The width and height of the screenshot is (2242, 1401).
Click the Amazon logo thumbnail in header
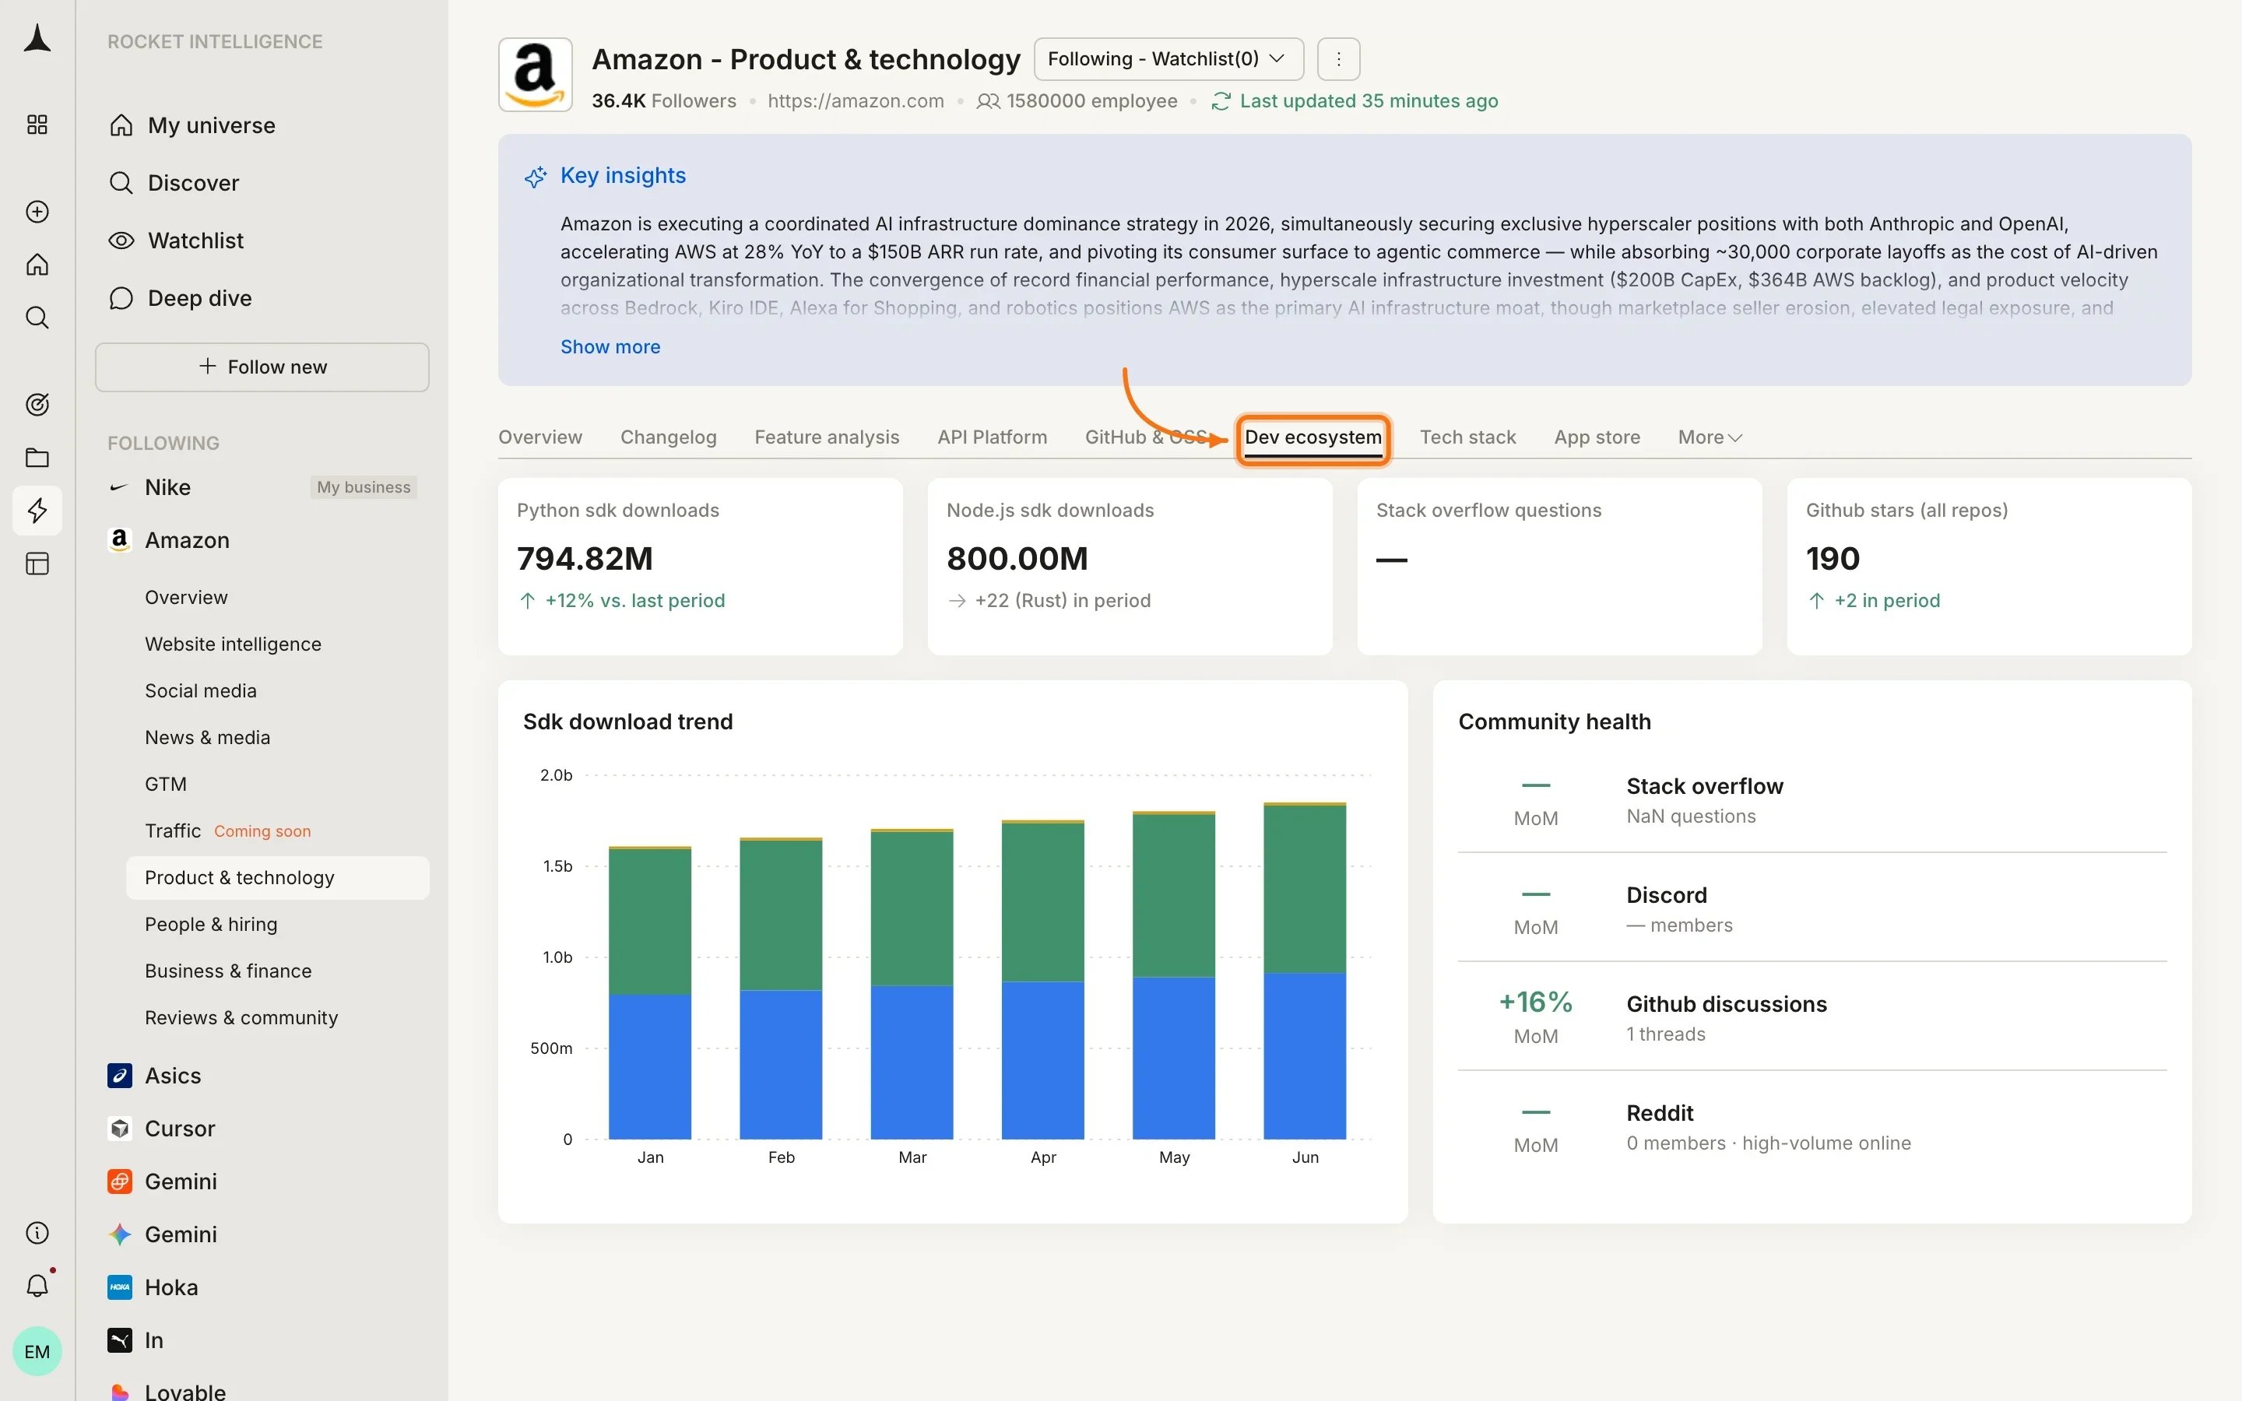click(536, 75)
